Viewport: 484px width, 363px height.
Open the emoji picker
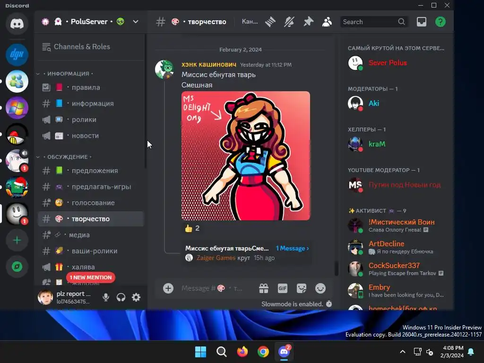[x=320, y=288]
